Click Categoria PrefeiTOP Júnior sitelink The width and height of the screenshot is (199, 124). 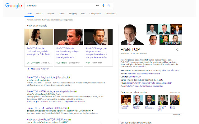[x=74, y=102]
